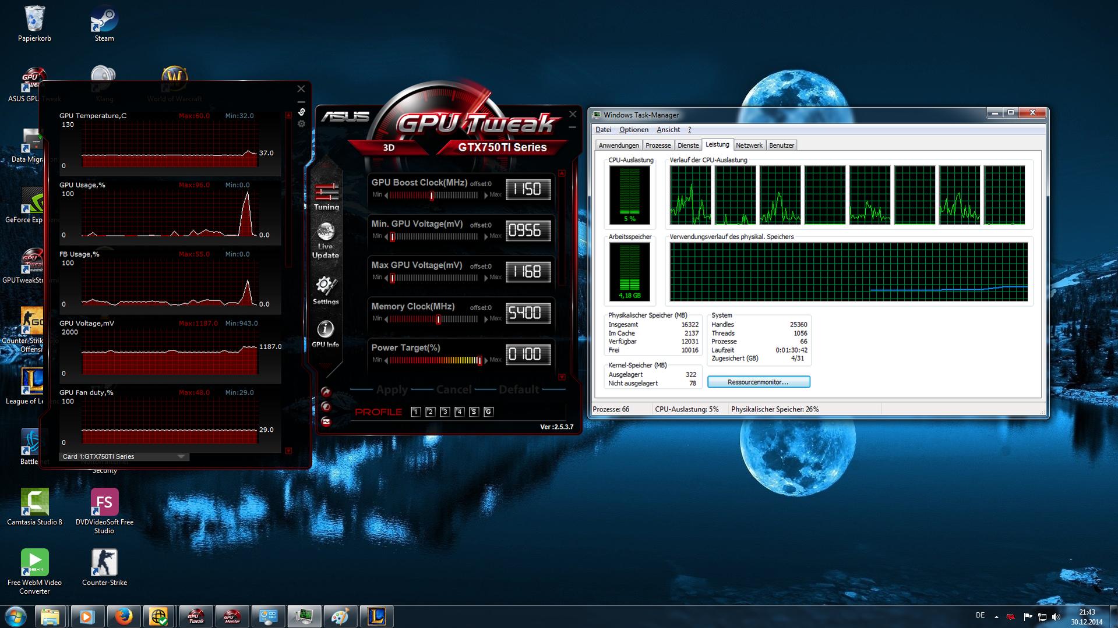Select profile slot 4
Screen dimensions: 1118x628
pos(459,412)
